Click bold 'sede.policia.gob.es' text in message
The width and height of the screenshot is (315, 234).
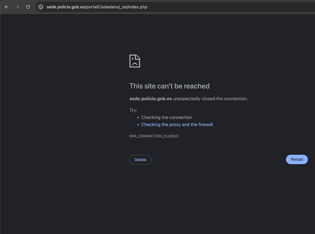click(x=150, y=99)
